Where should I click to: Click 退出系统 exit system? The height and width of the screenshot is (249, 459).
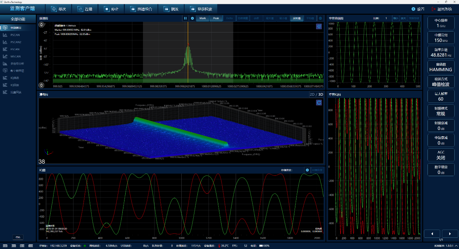pos(442,9)
